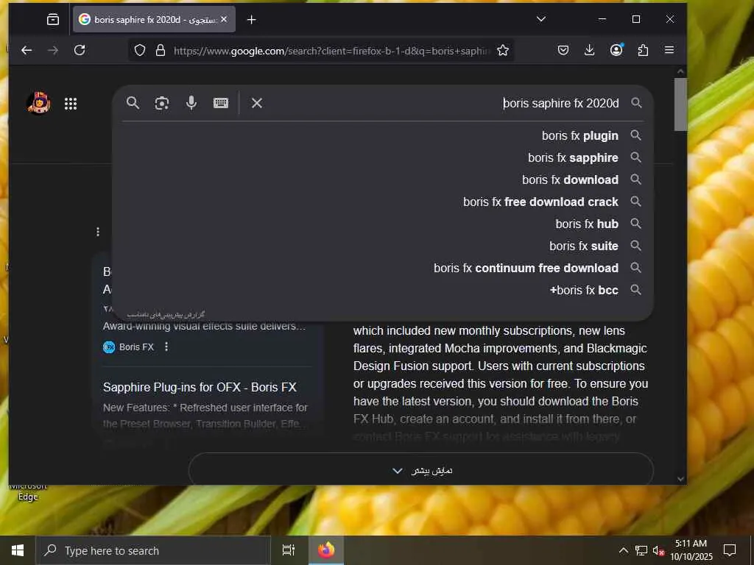Bookmark this page with the star icon
The image size is (754, 565).
pos(503,50)
